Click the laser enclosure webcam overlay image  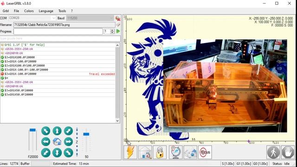tap(225, 86)
